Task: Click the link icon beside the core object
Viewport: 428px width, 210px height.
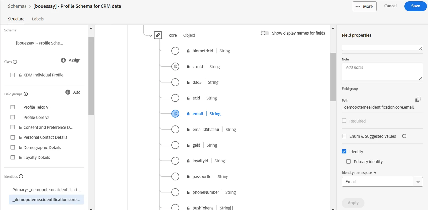Action: point(158,35)
